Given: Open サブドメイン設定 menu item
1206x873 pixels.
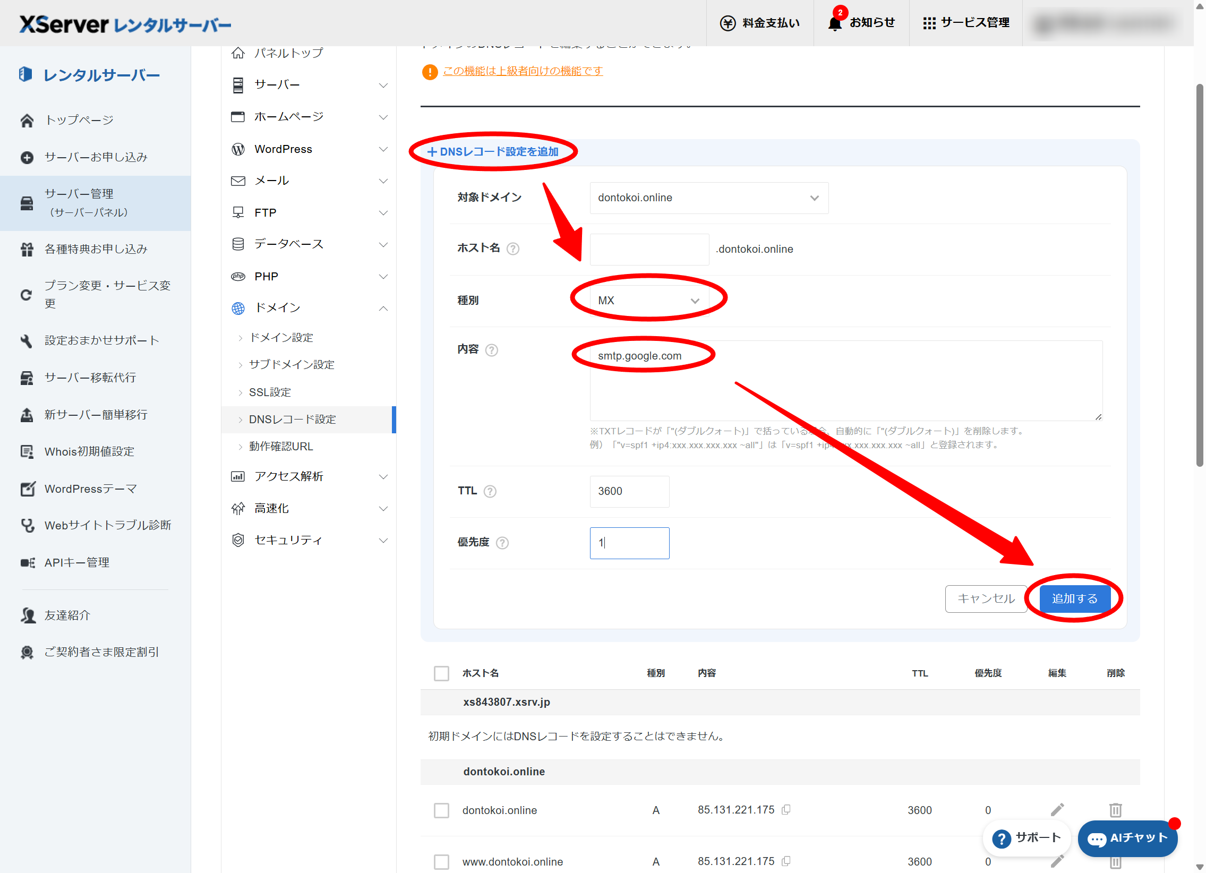Looking at the screenshot, I should click(292, 365).
